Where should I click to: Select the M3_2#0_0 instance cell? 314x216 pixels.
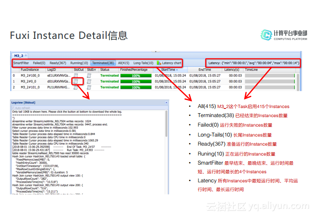[x=29, y=81]
